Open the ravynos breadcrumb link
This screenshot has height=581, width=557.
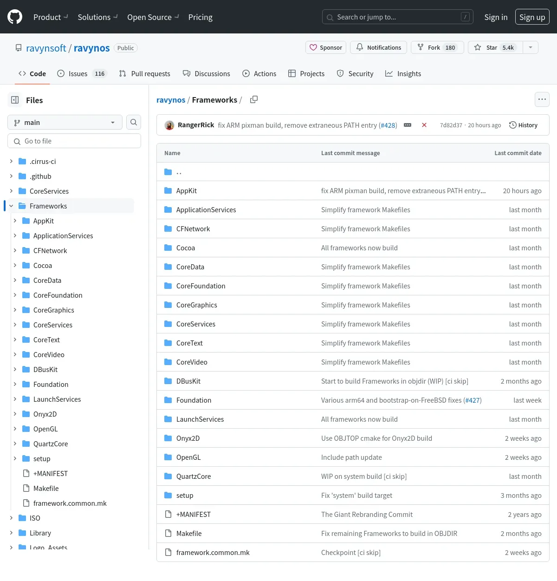171,99
